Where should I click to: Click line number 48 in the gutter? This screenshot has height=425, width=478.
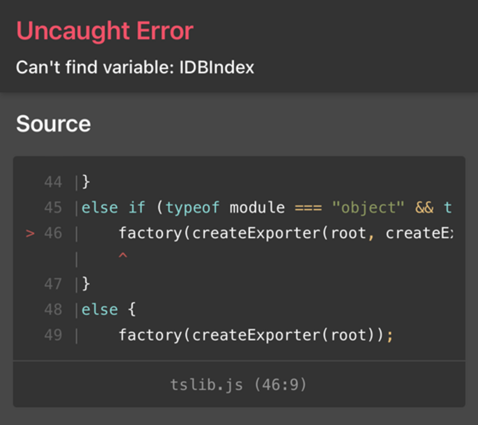point(53,310)
